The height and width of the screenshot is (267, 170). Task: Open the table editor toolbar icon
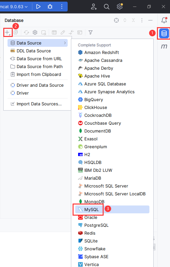point(54,32)
